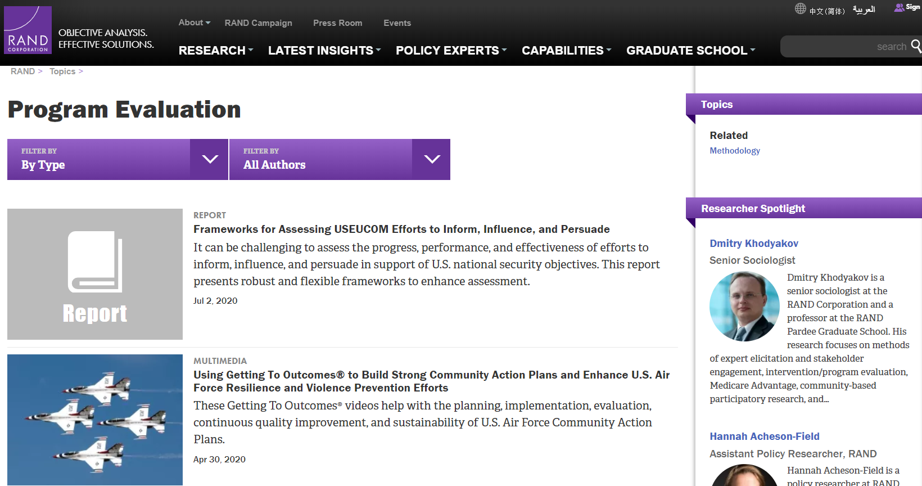Expand the Capabilities menu

(567, 51)
